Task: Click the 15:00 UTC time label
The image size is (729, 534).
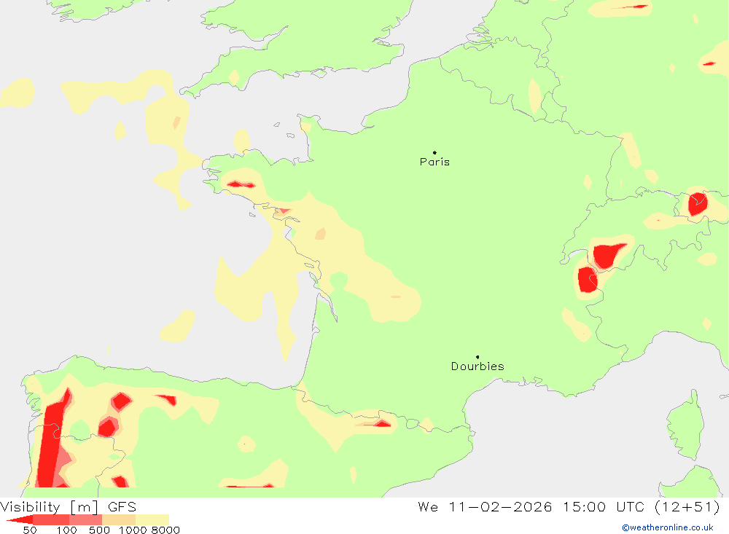Action: point(602,506)
